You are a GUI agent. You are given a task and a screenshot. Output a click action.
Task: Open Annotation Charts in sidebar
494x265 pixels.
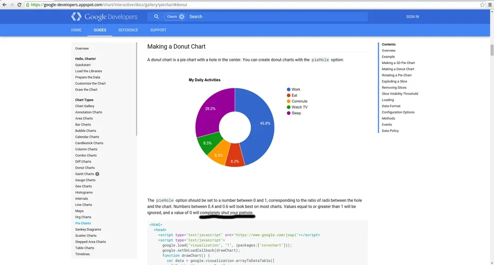(x=89, y=112)
